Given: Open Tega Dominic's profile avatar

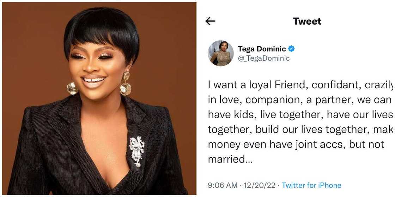Looking at the screenshot, I should click(x=221, y=53).
